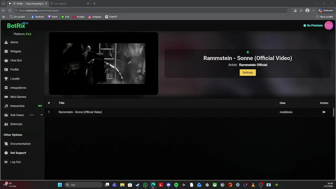Open the Interaction section
The image size is (336, 189).
pos(17,106)
